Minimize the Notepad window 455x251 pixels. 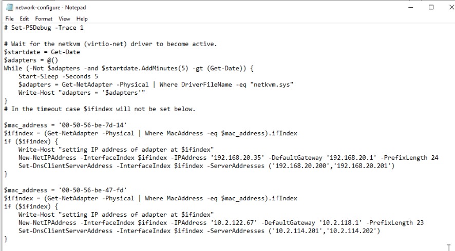[x=408, y=8]
